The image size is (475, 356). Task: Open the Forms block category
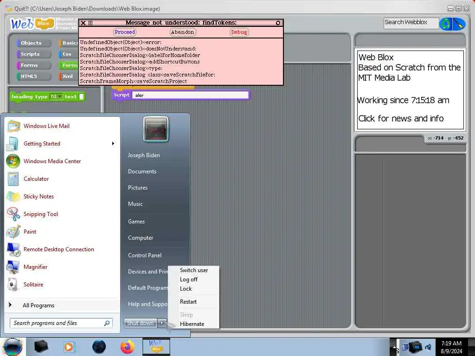point(33,65)
